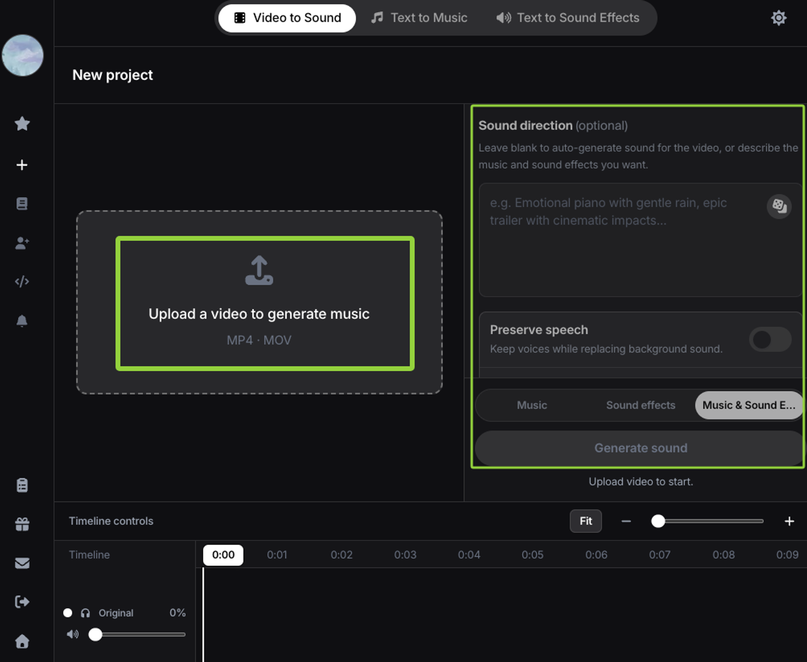Select Music & Sound Effects option

point(749,405)
